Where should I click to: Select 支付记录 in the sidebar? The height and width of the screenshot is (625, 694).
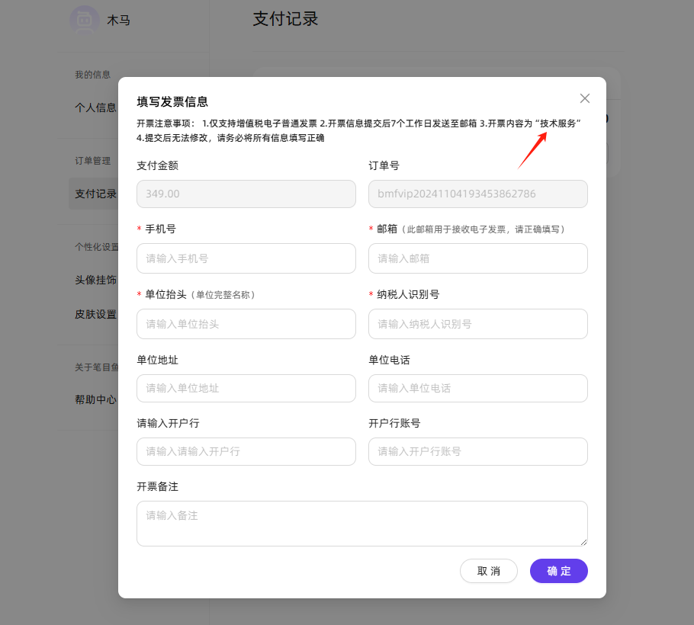(x=95, y=194)
